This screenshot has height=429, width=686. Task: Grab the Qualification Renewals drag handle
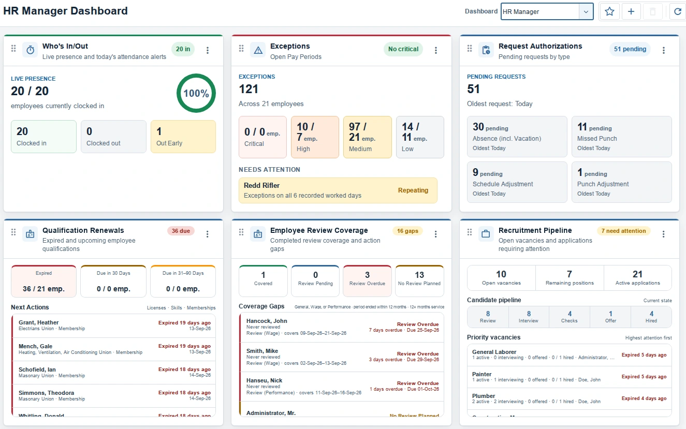pyautogui.click(x=13, y=232)
